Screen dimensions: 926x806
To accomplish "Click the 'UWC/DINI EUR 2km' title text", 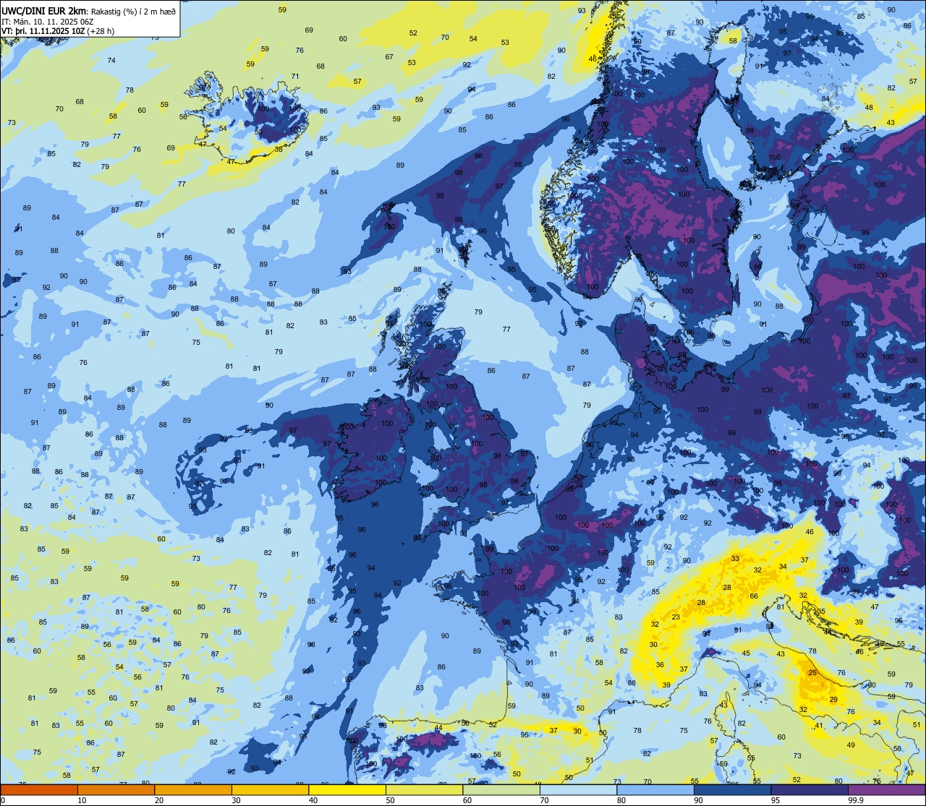I will 44,10.
